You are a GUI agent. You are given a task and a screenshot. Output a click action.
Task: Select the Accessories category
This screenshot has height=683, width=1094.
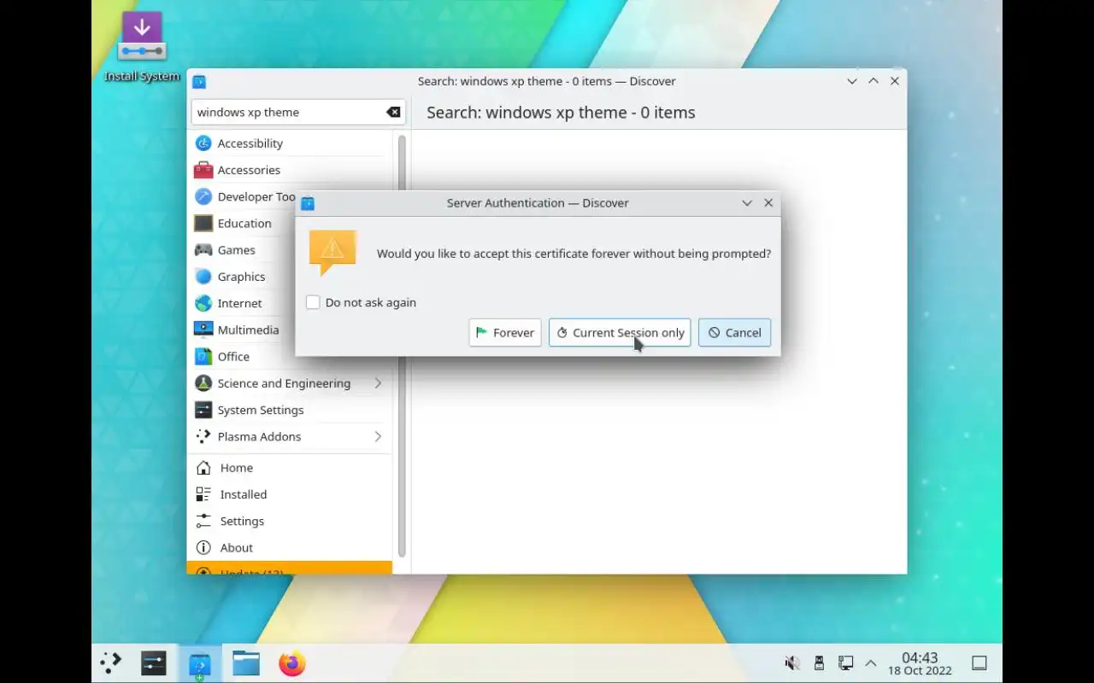290,170
